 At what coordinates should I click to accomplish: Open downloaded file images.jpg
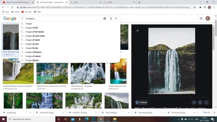(x=11, y=113)
